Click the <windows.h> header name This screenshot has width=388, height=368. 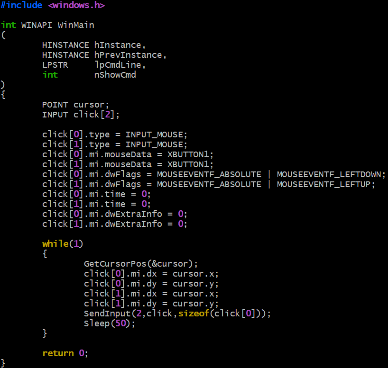coord(76,5)
